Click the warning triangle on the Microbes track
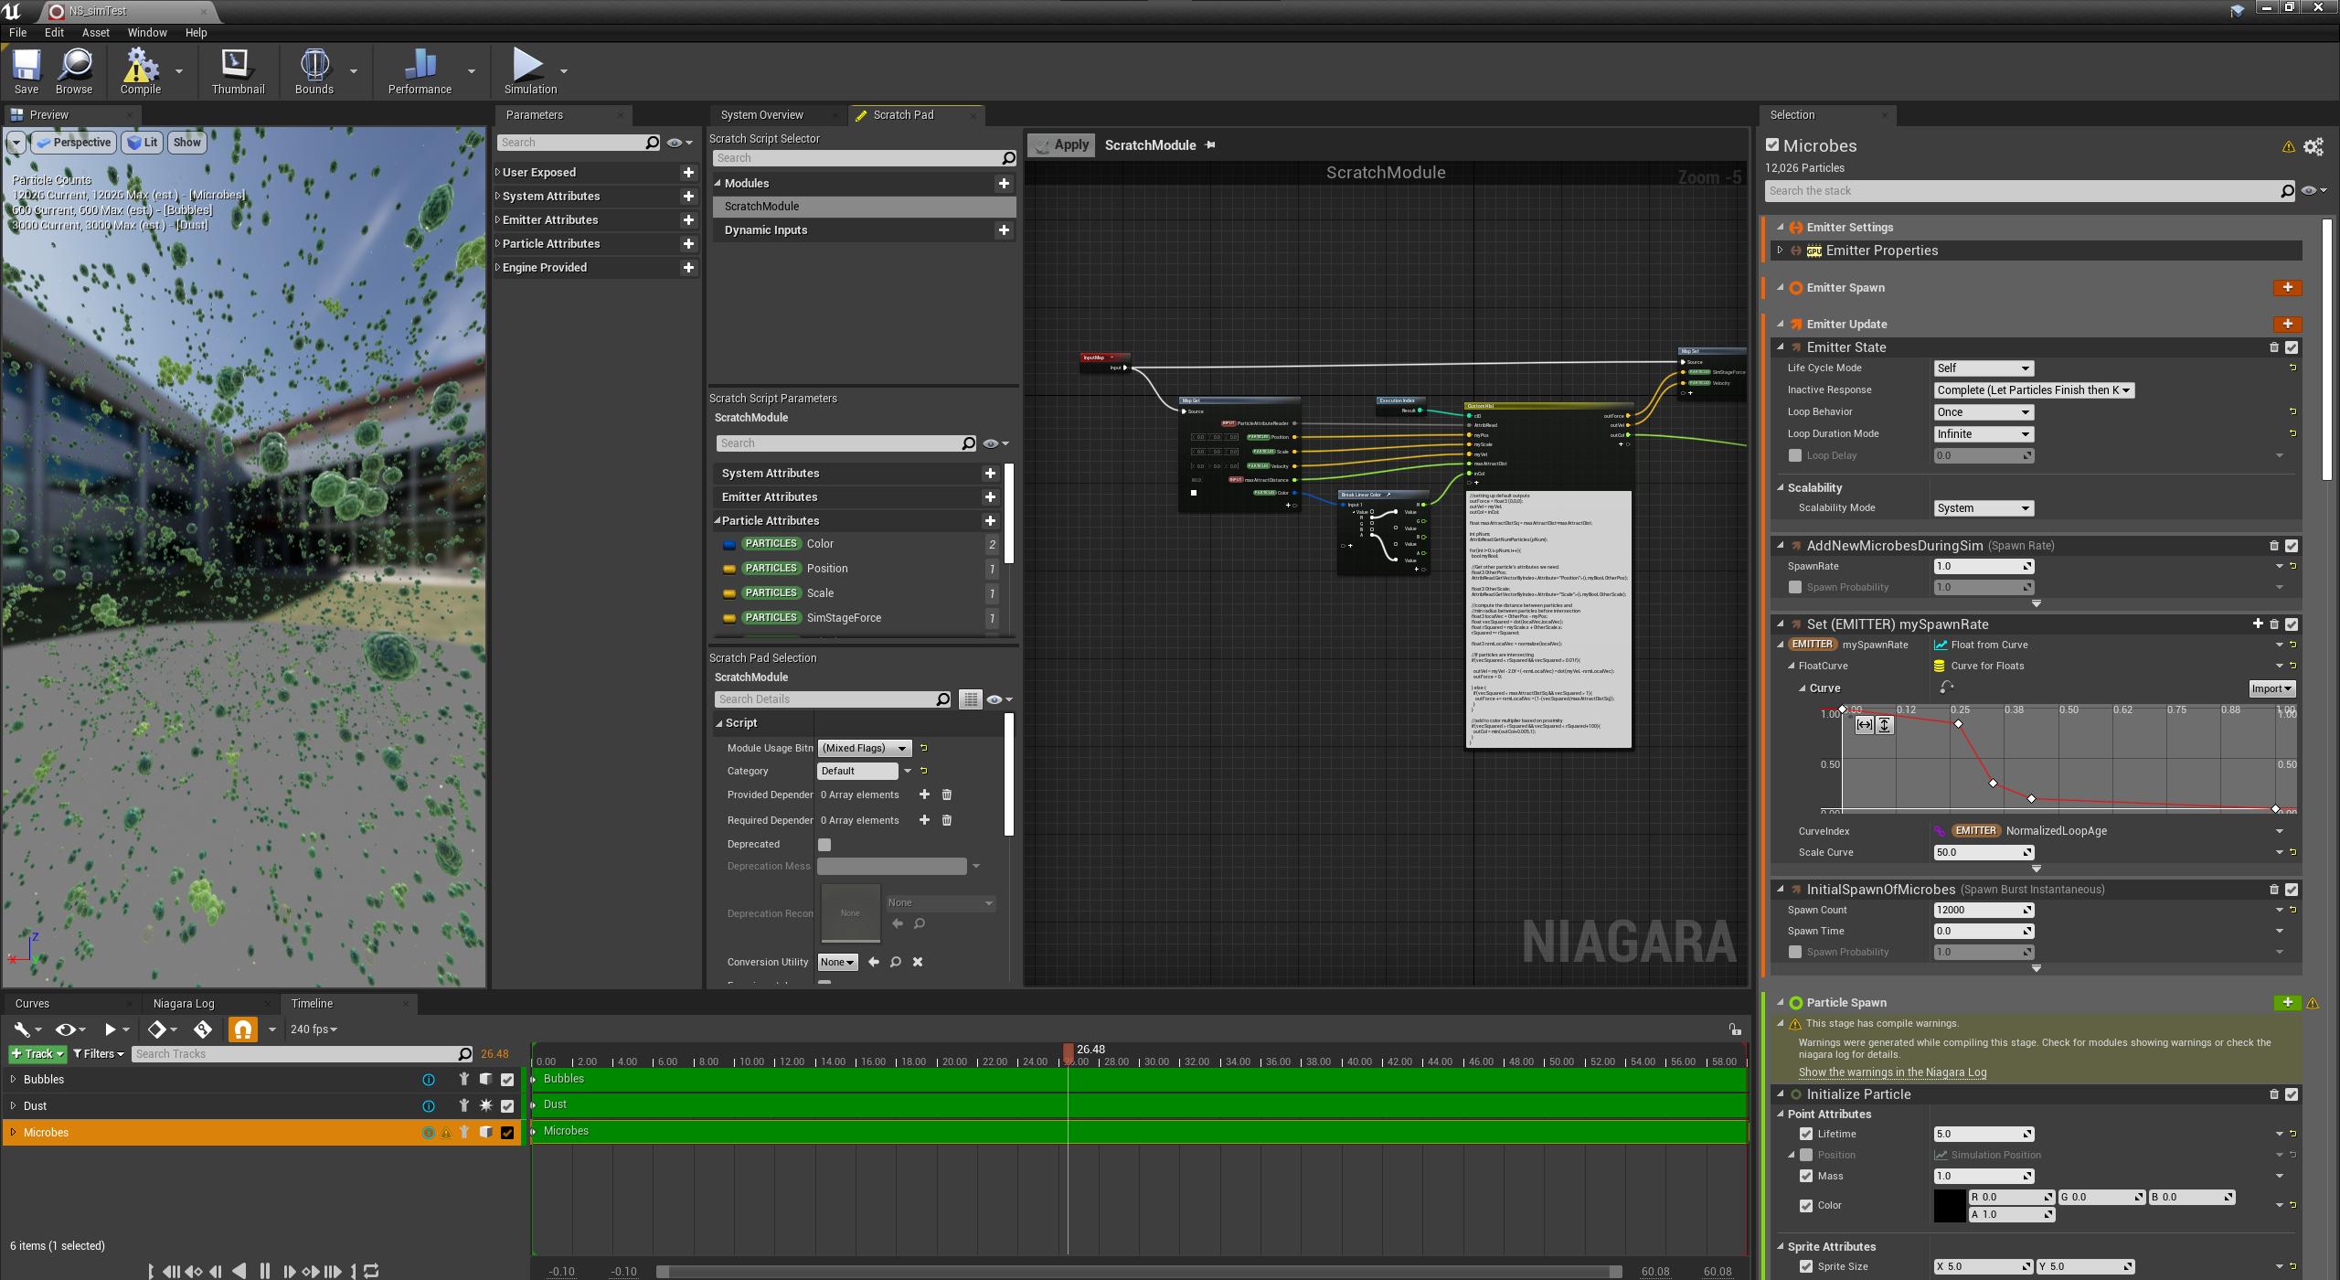2340x1280 pixels. [446, 1132]
